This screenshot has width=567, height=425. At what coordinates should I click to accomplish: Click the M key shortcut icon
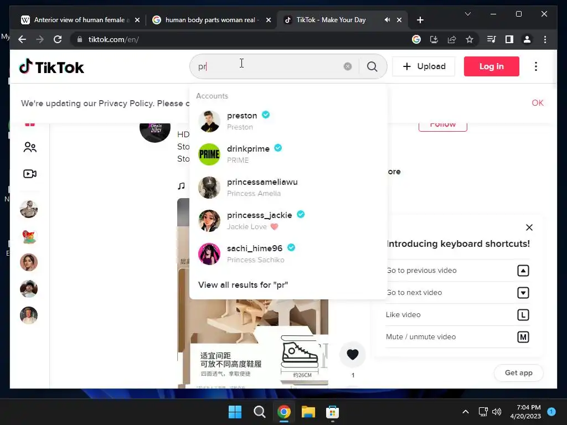tap(523, 337)
